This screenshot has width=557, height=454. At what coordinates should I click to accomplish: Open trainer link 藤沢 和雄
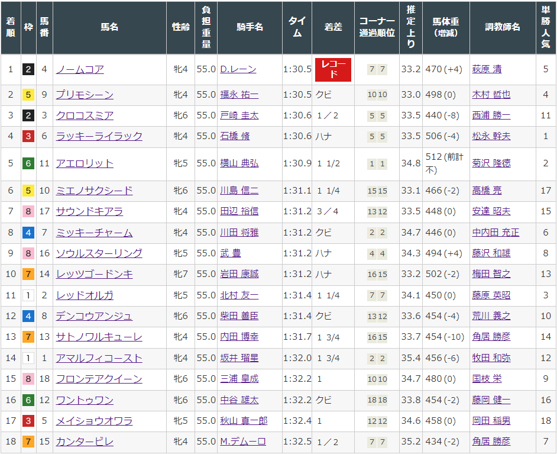(x=491, y=253)
